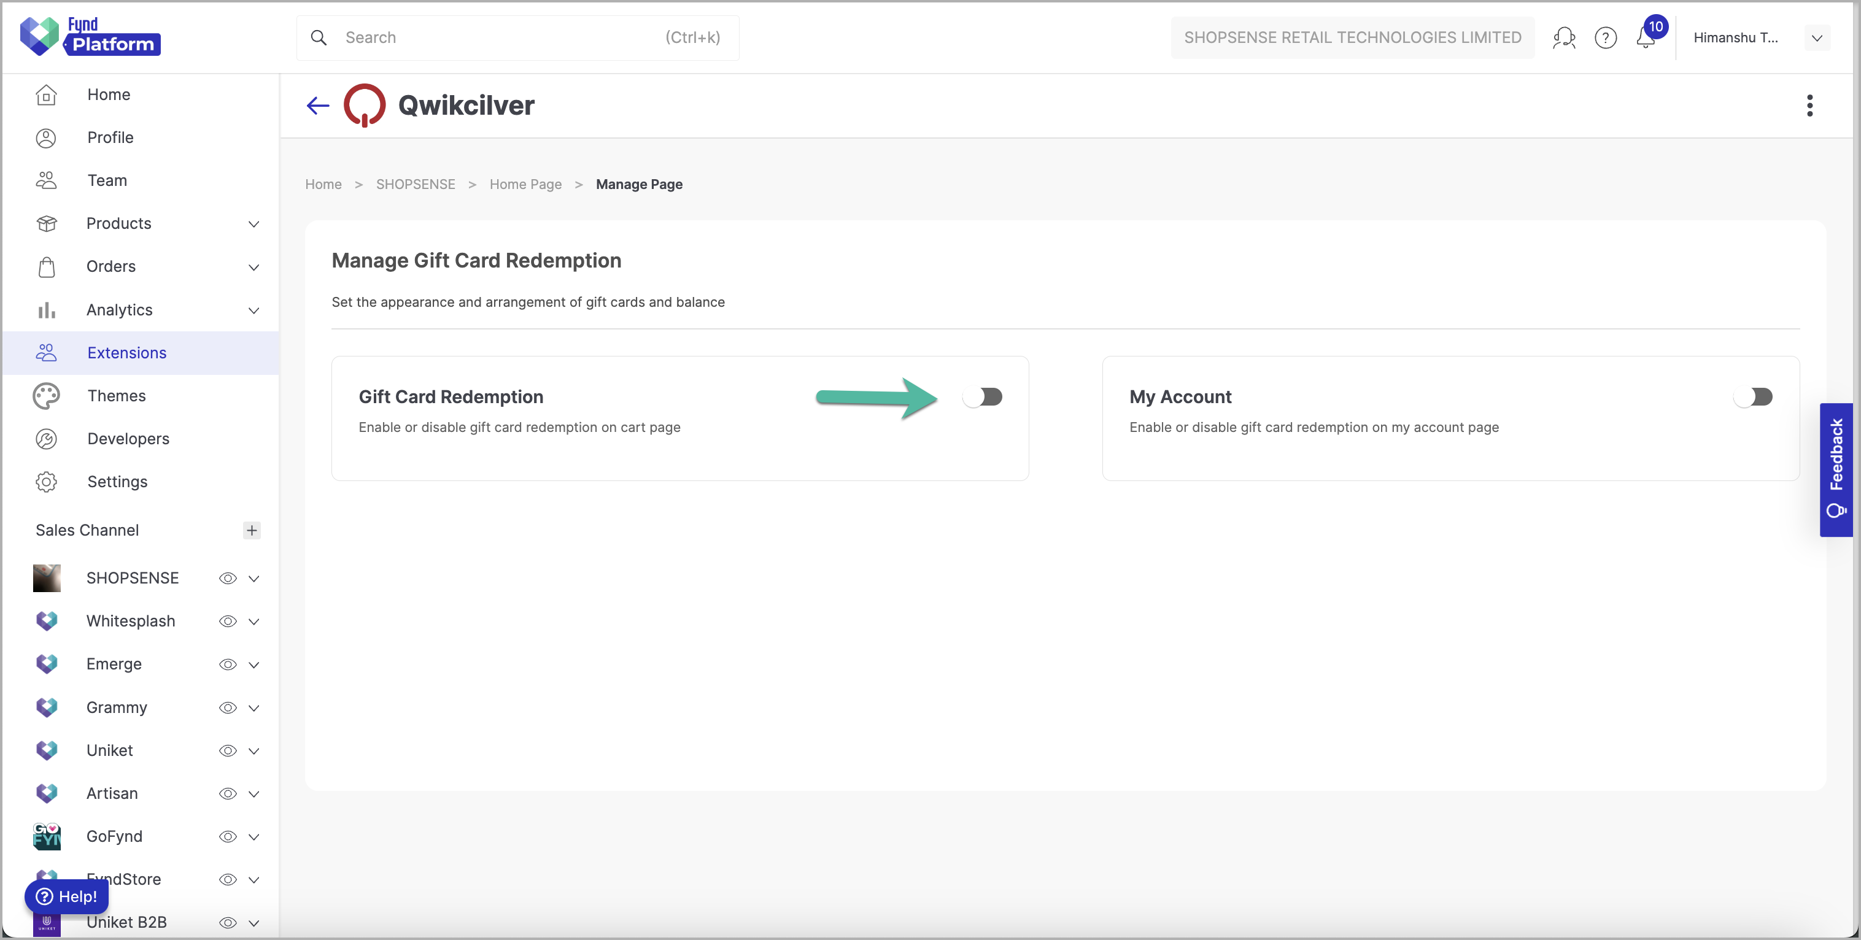Click the Fynd Platform logo
The image size is (1861, 940).
(x=90, y=36)
